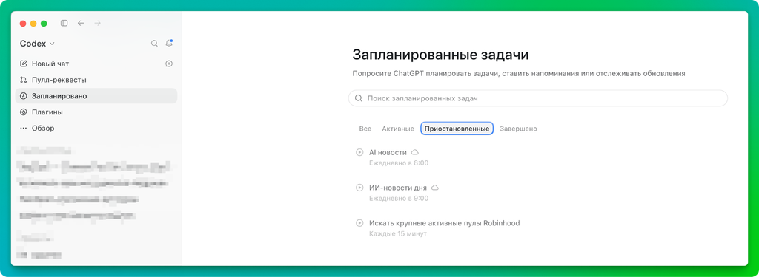Image resolution: width=759 pixels, height=277 pixels.
Task: Select the Приостановленные tab
Action: [x=457, y=129]
